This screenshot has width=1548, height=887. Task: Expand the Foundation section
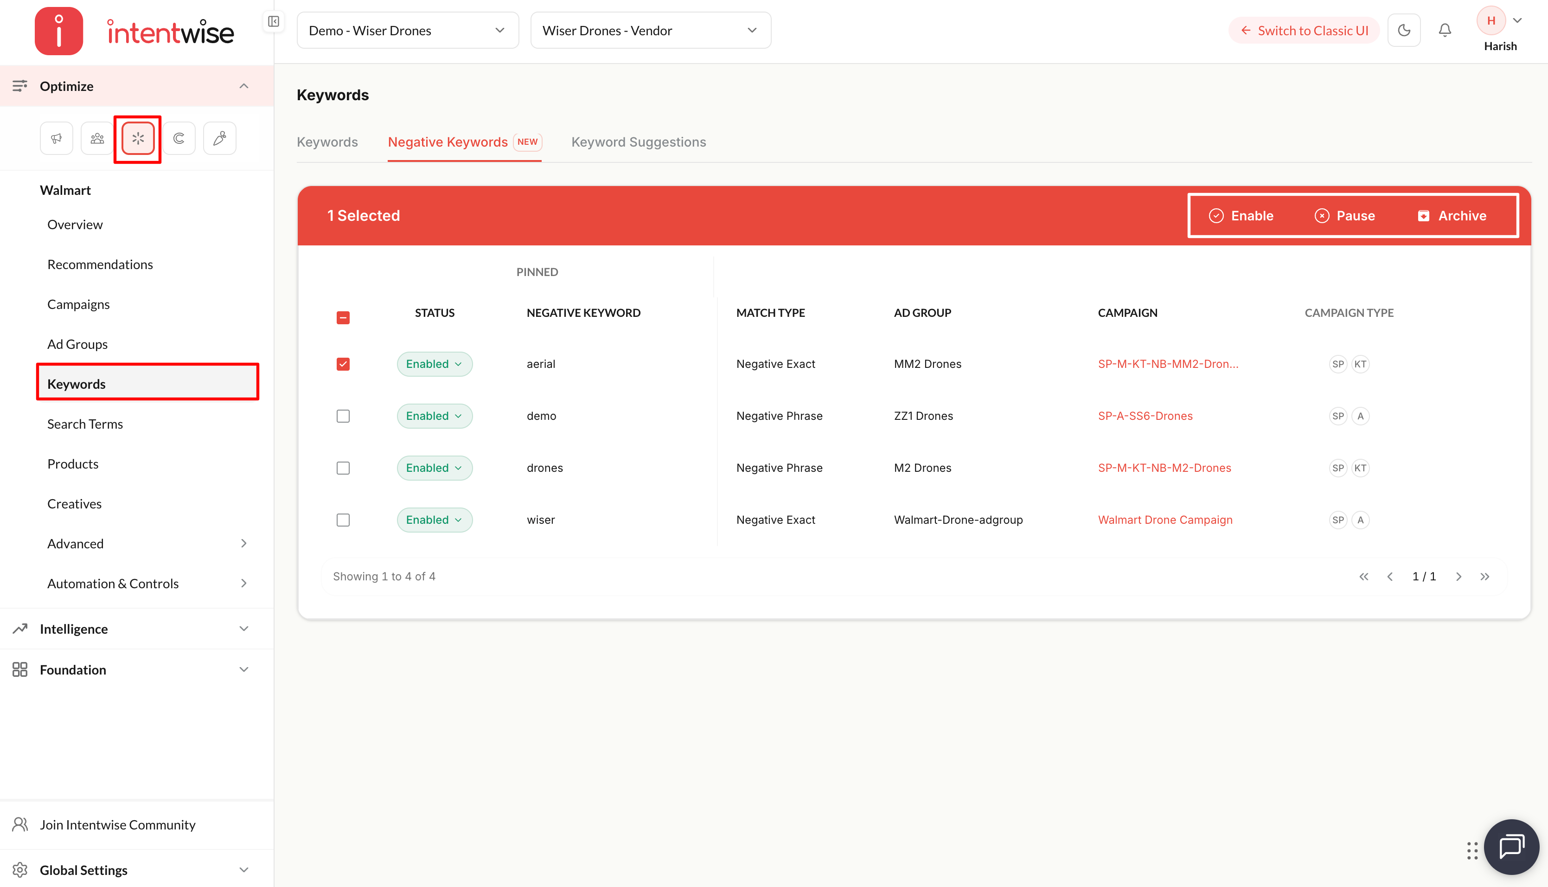244,669
